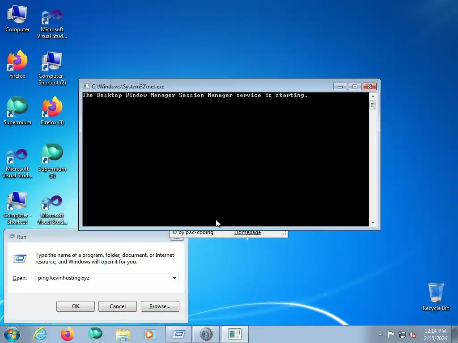This screenshot has height=343, width=458.
Task: Open the Windows Start menu orb
Action: (x=12, y=334)
